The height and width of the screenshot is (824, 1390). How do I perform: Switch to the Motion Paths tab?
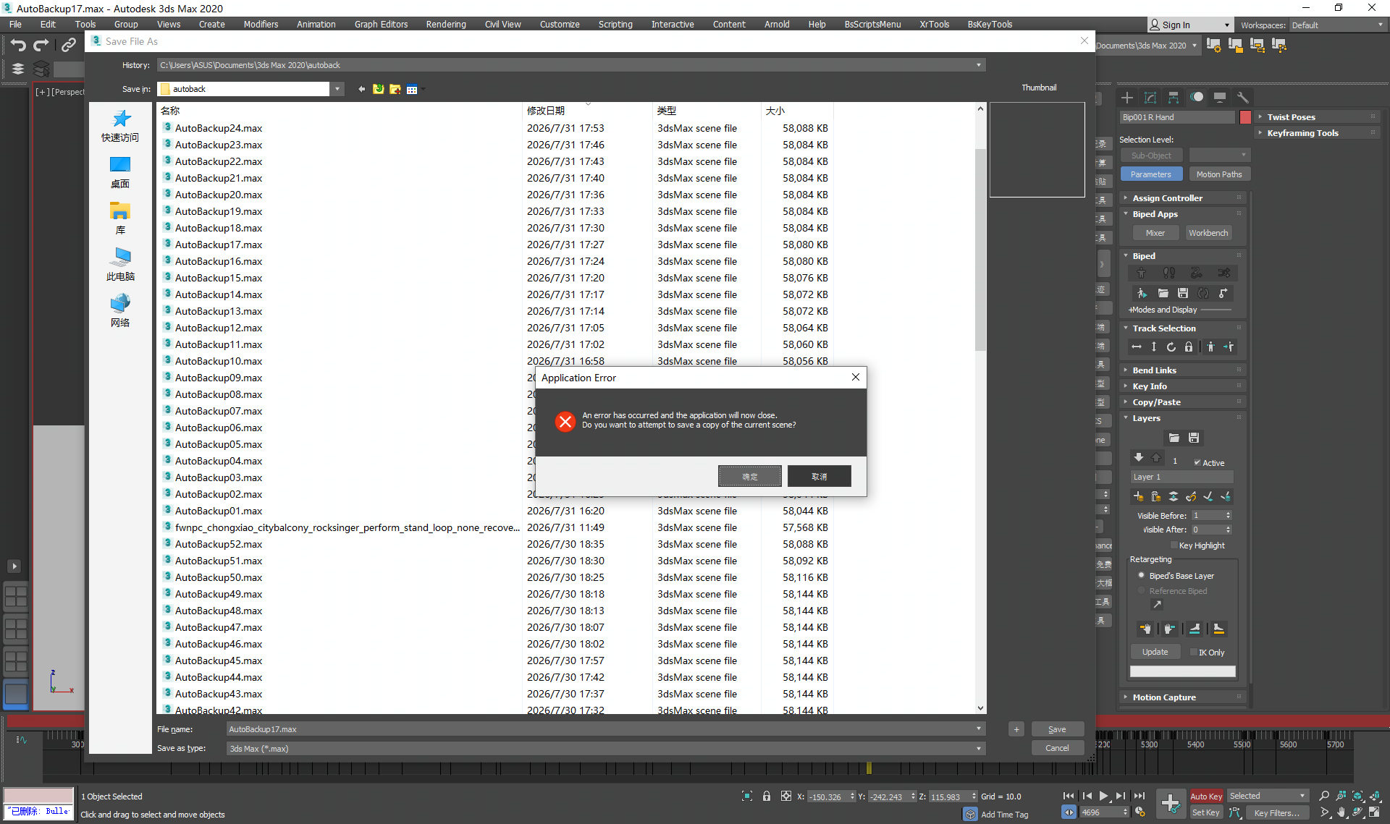click(1219, 174)
